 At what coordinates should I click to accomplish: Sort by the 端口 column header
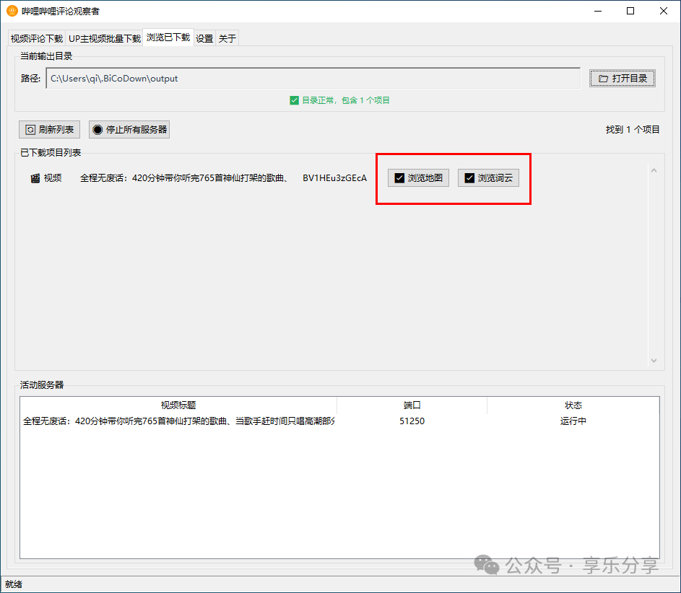pos(412,405)
